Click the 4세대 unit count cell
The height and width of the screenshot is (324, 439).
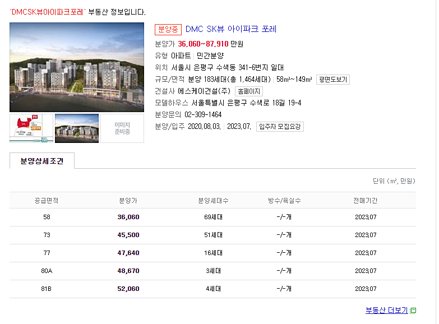pos(214,289)
